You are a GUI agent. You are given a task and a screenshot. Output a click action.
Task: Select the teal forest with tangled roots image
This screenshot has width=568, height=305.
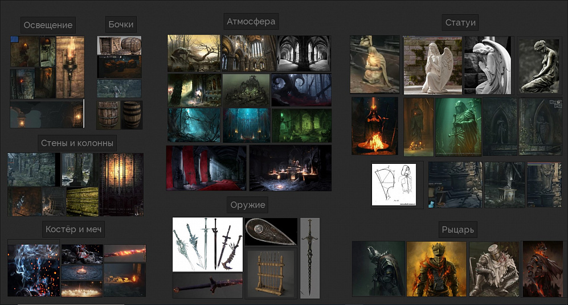pyautogui.click(x=194, y=125)
